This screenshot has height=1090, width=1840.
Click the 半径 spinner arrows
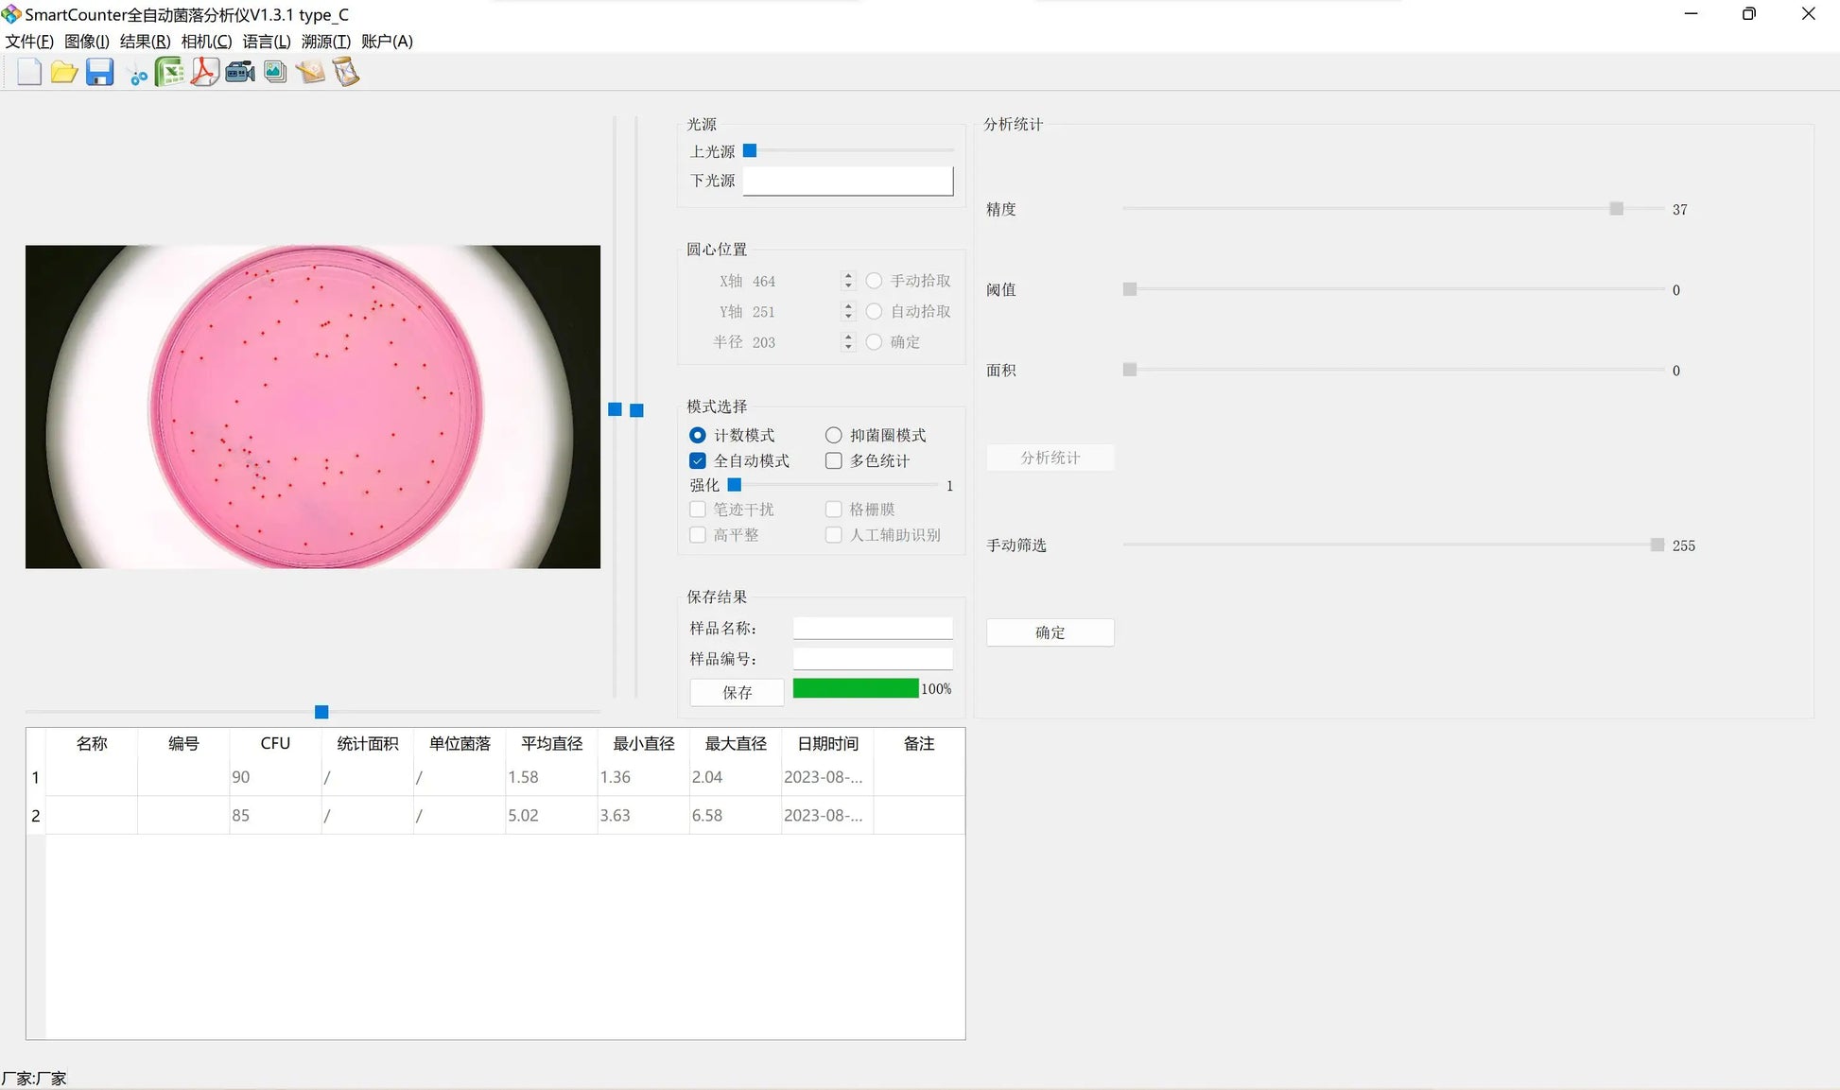[848, 342]
